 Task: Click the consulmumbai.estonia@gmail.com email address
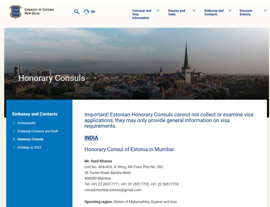[x=113, y=190]
